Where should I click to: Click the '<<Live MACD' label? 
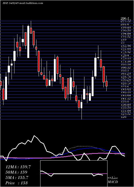point(113,180)
